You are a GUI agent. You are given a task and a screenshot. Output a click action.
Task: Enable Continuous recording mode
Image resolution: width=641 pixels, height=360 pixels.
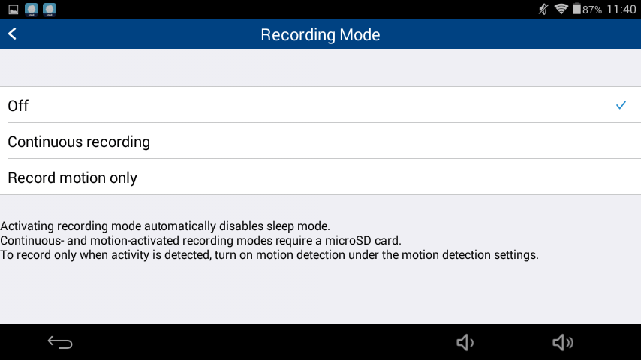tap(320, 141)
